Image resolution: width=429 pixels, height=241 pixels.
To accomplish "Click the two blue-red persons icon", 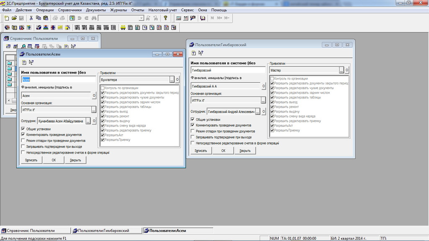I will [x=53, y=28].
